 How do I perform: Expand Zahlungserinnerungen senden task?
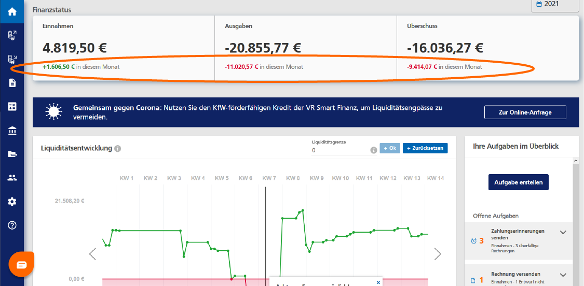coord(563,233)
